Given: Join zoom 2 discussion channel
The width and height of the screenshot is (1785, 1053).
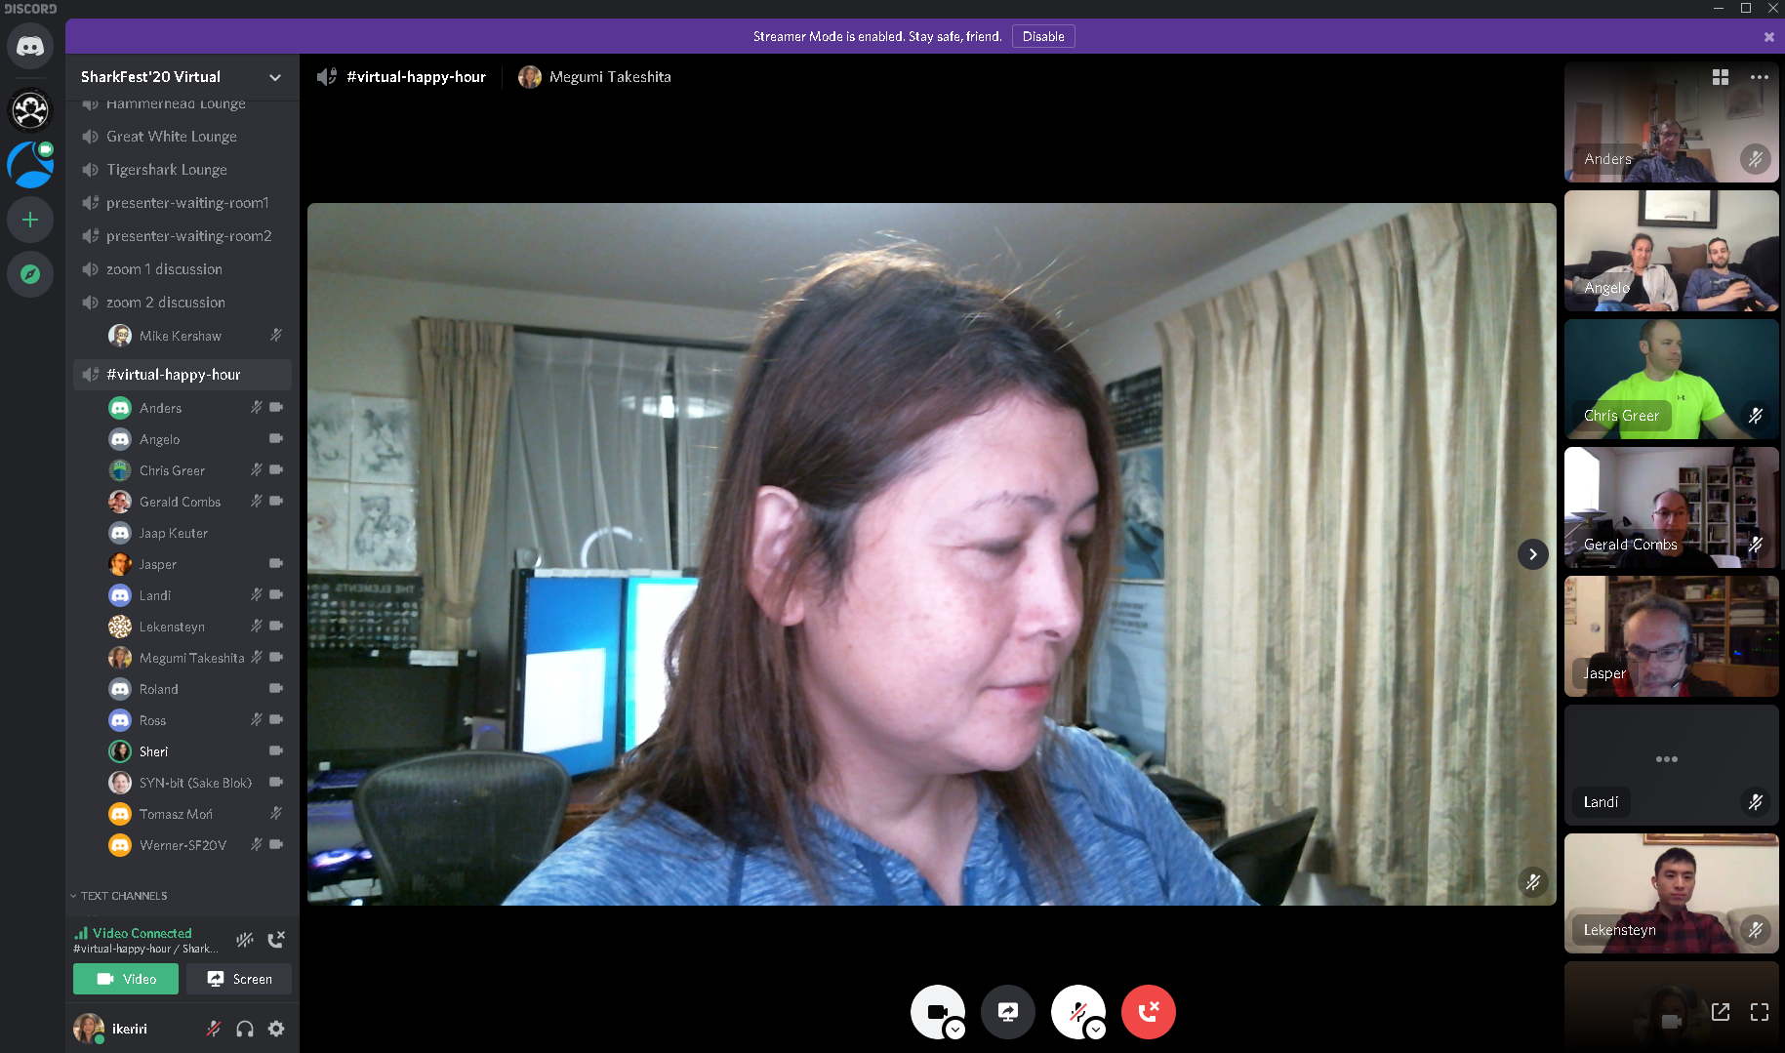Looking at the screenshot, I should 183,303.
